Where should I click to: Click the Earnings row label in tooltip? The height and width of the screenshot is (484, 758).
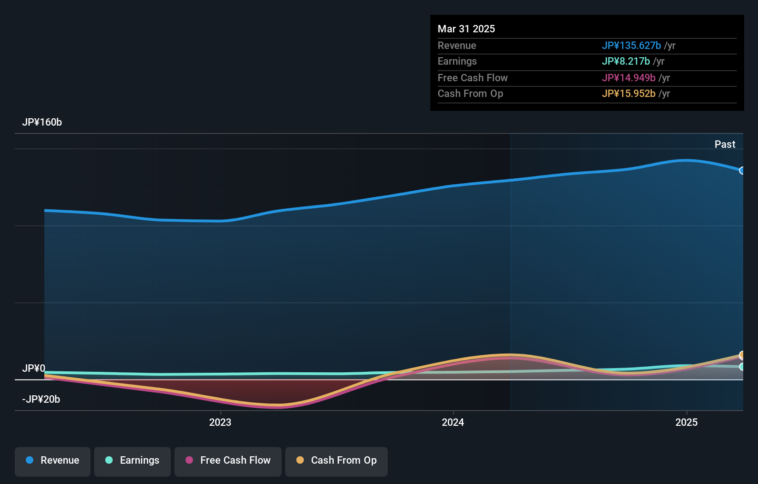(457, 61)
